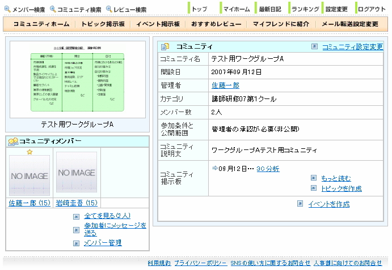Switch to the イベント掲示板 tab
The image size is (392, 270).
click(x=158, y=24)
